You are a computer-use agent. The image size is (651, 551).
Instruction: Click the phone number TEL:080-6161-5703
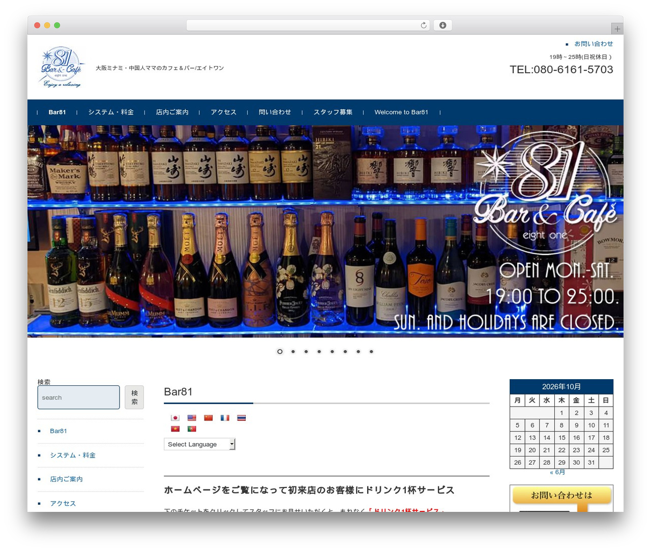[x=561, y=70]
